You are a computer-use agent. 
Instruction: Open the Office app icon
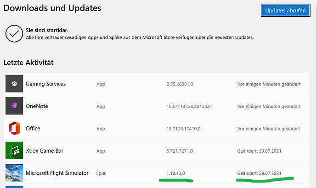[x=14, y=128]
